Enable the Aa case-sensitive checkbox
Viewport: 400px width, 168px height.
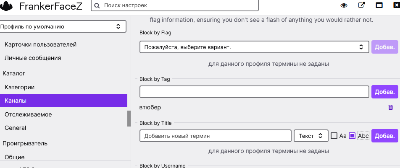[334, 136]
